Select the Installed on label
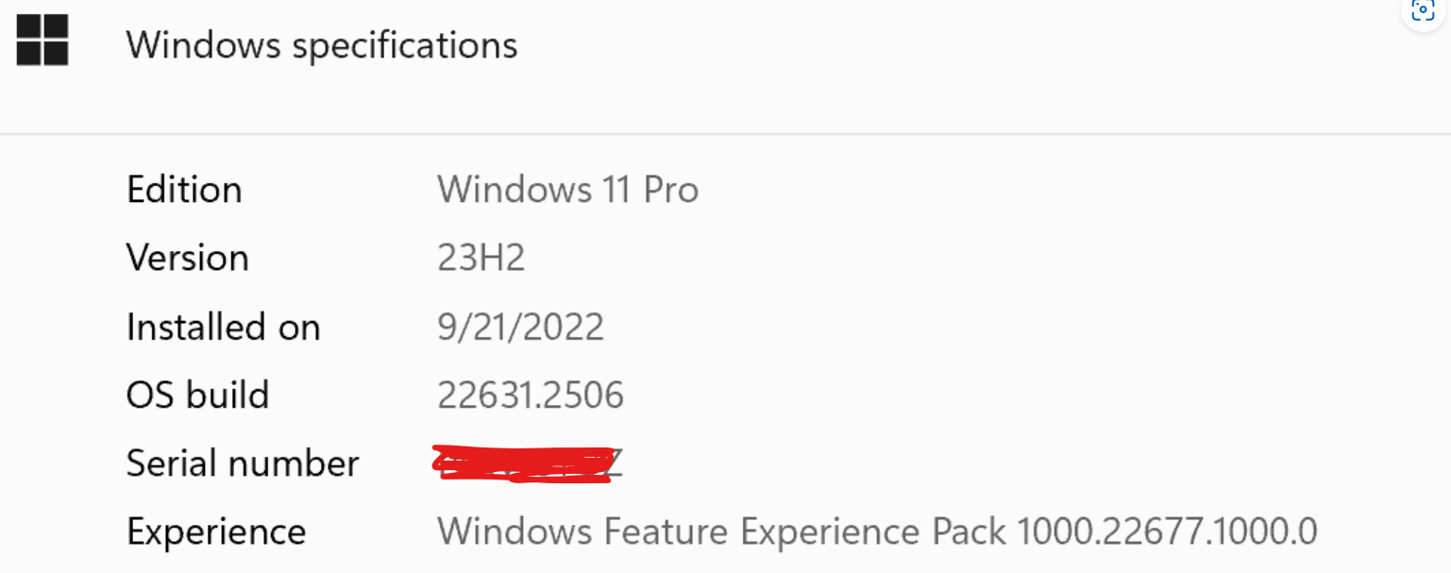The image size is (1451, 573). coord(224,327)
